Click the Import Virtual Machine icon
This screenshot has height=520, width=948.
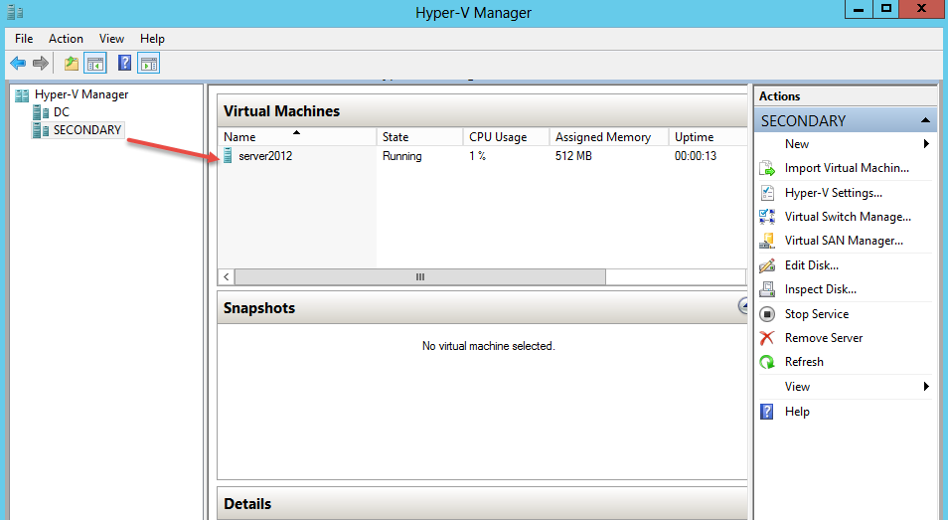[x=767, y=168]
